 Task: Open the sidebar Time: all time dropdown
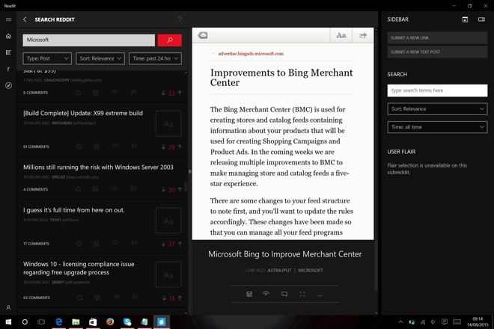(437, 127)
